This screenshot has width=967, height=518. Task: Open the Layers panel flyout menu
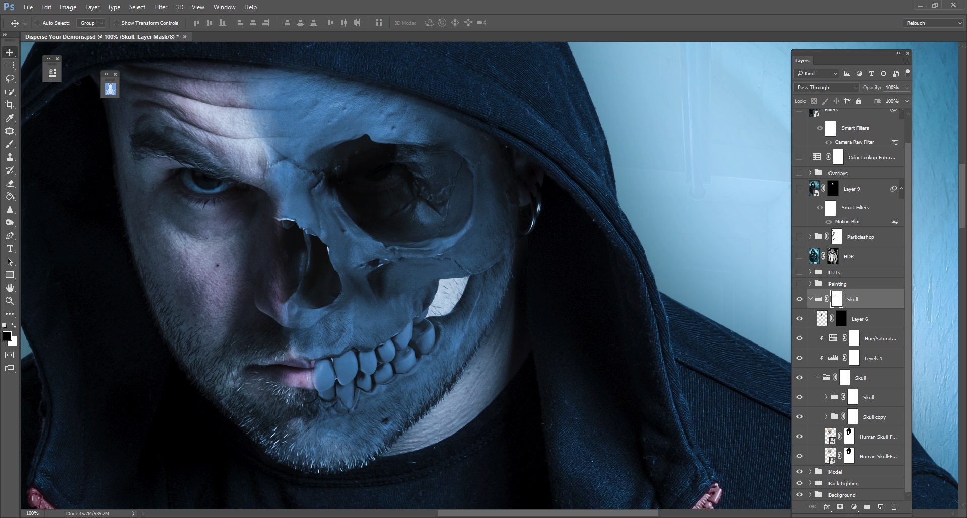point(905,60)
